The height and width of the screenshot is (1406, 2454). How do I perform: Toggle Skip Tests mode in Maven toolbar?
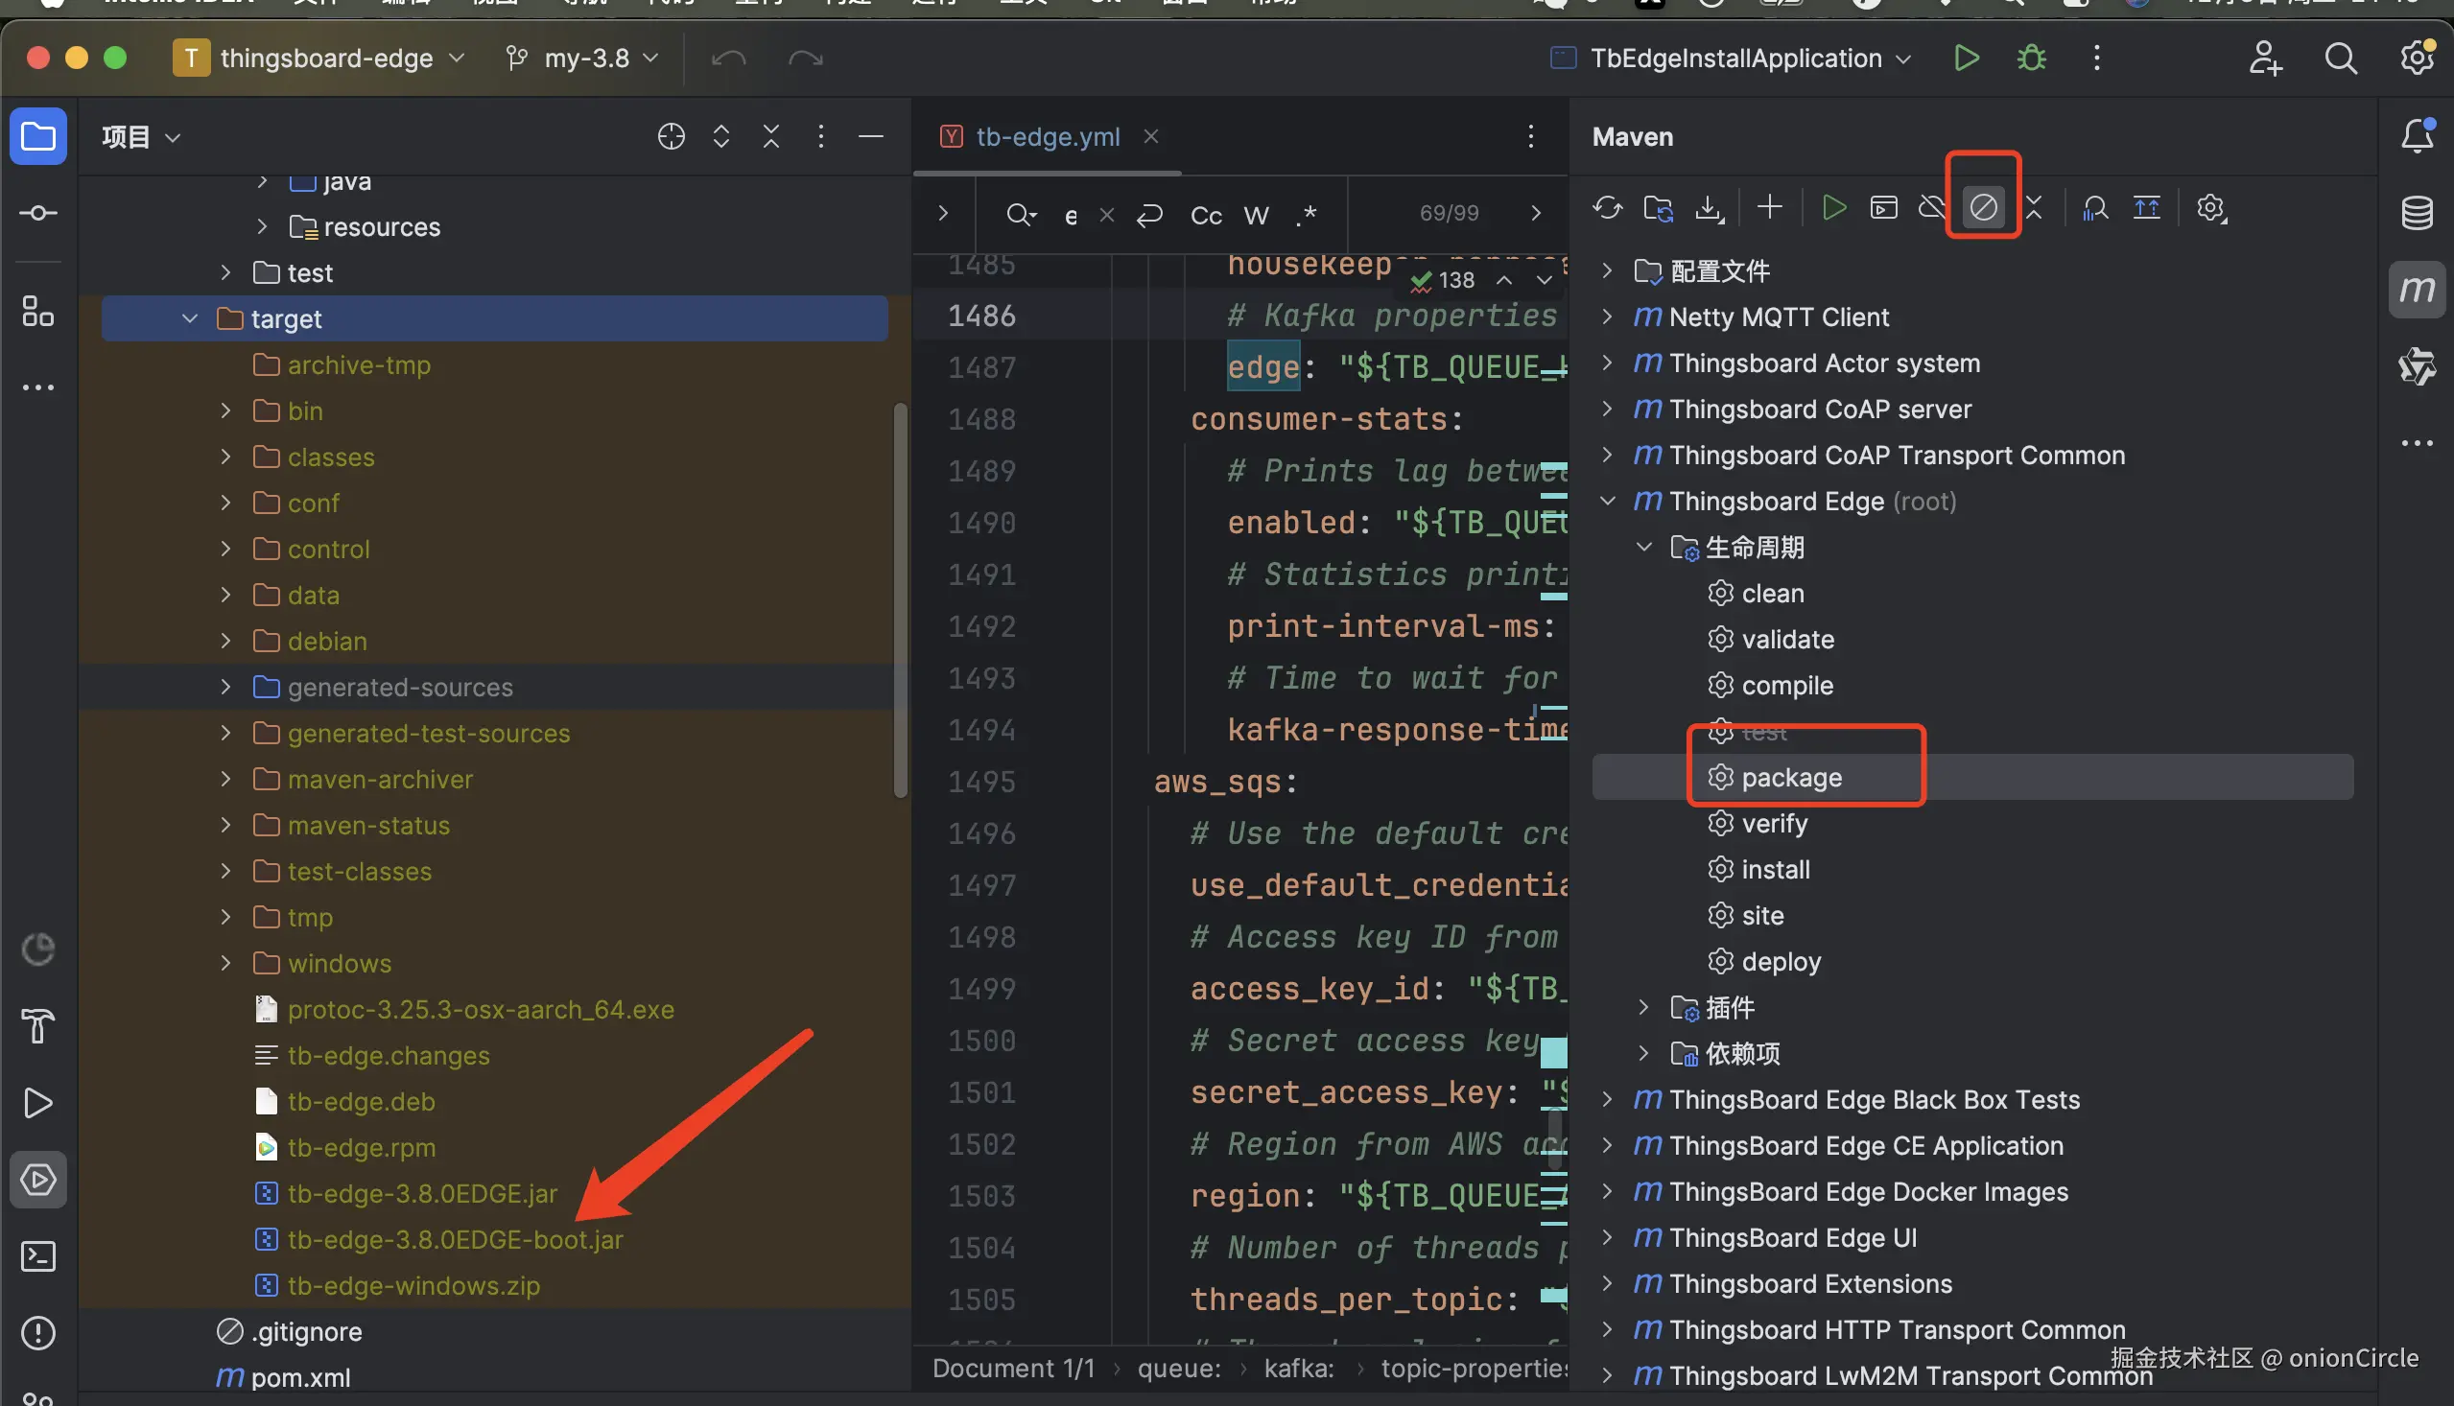tap(1983, 207)
